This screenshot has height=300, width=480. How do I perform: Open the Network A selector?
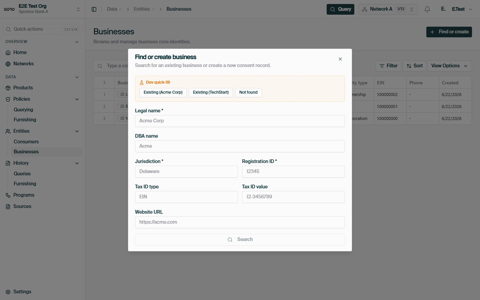pyautogui.click(x=388, y=9)
